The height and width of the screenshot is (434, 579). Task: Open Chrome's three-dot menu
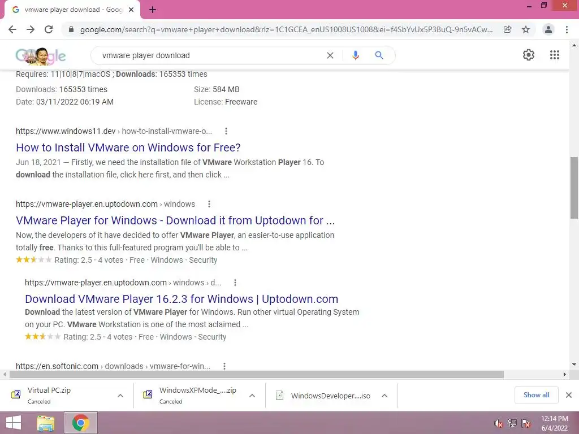click(x=567, y=29)
